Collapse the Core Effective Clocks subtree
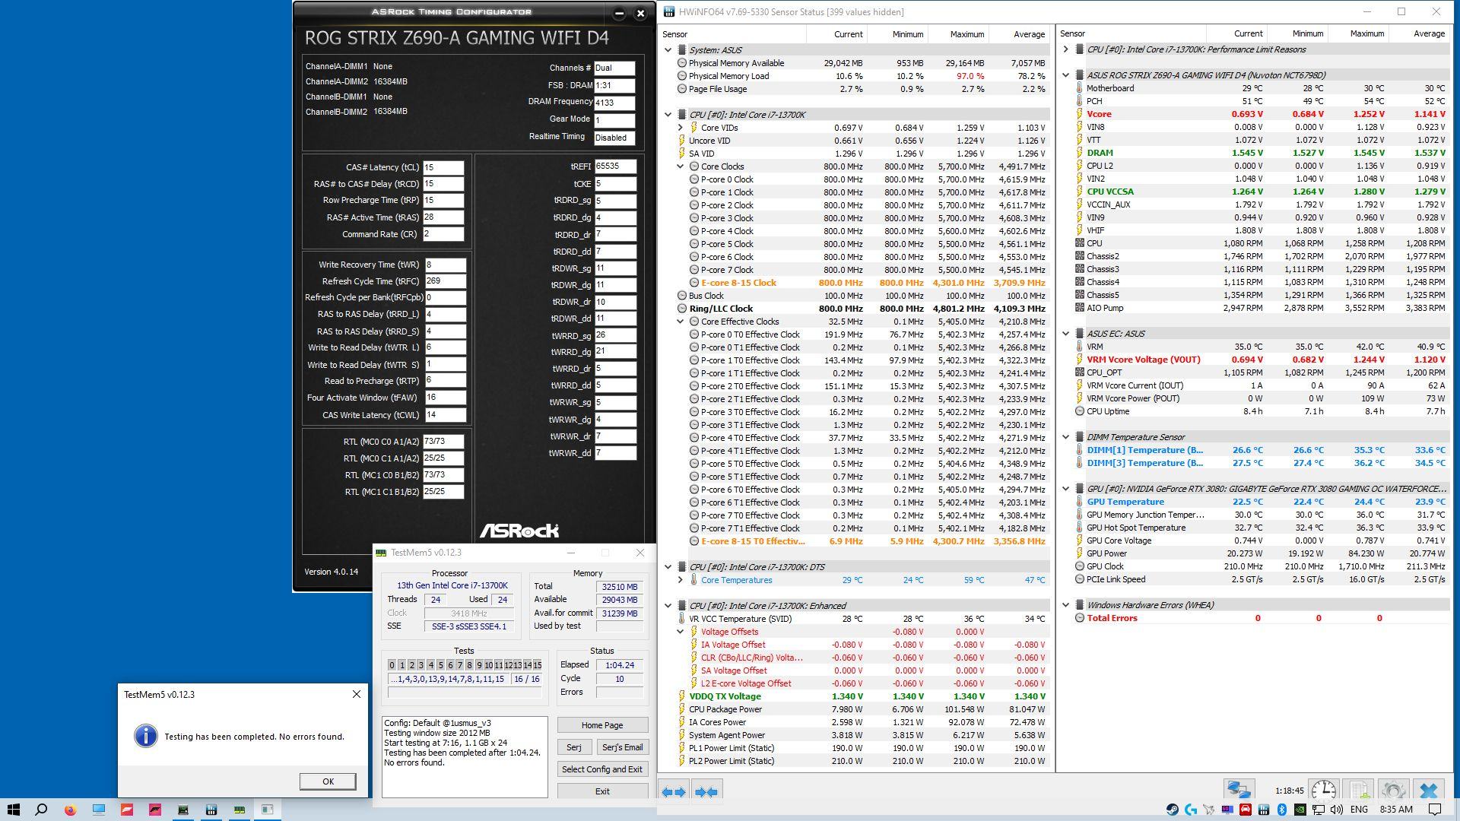Viewport: 1460px width, 821px height. tap(681, 322)
